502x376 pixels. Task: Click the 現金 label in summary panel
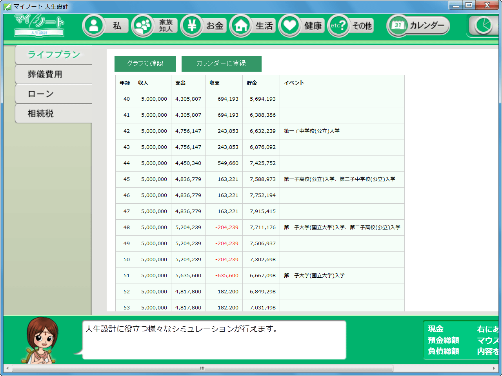point(436,329)
